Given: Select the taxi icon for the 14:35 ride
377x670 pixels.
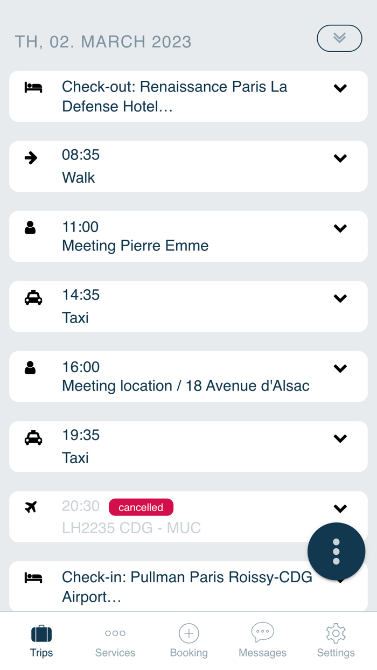Looking at the screenshot, I should click(x=32, y=297).
